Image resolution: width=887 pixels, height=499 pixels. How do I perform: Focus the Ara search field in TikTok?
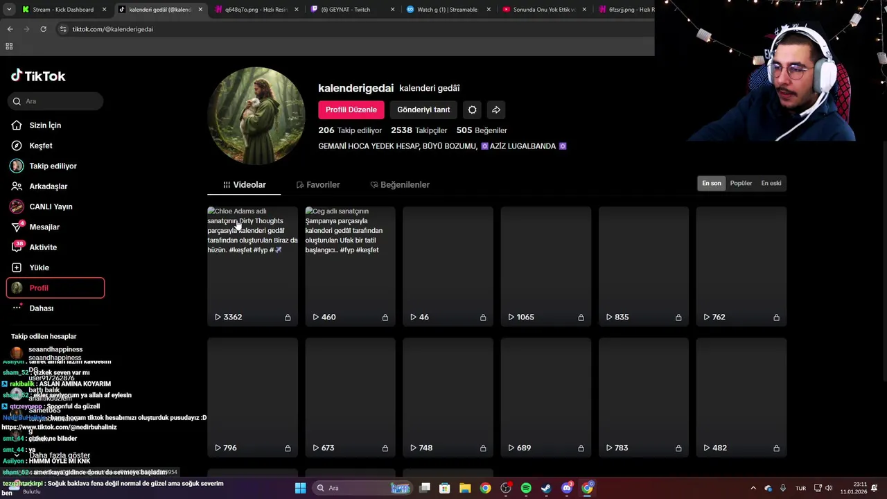pos(56,101)
